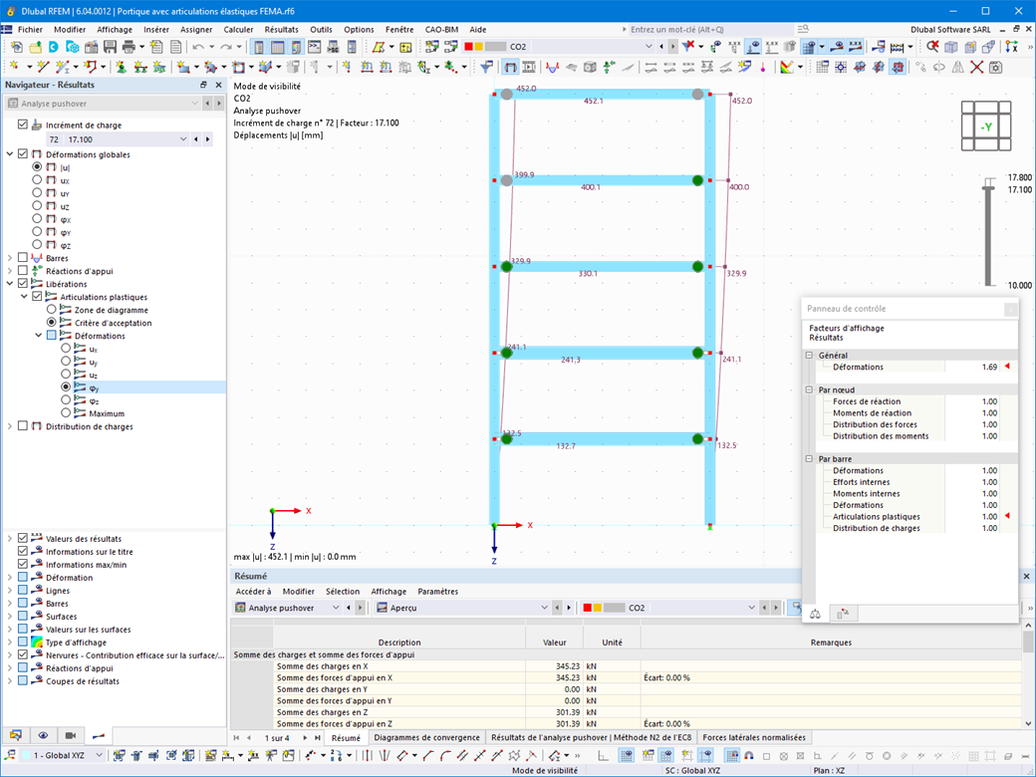Click the color scale display icon

coord(786,67)
